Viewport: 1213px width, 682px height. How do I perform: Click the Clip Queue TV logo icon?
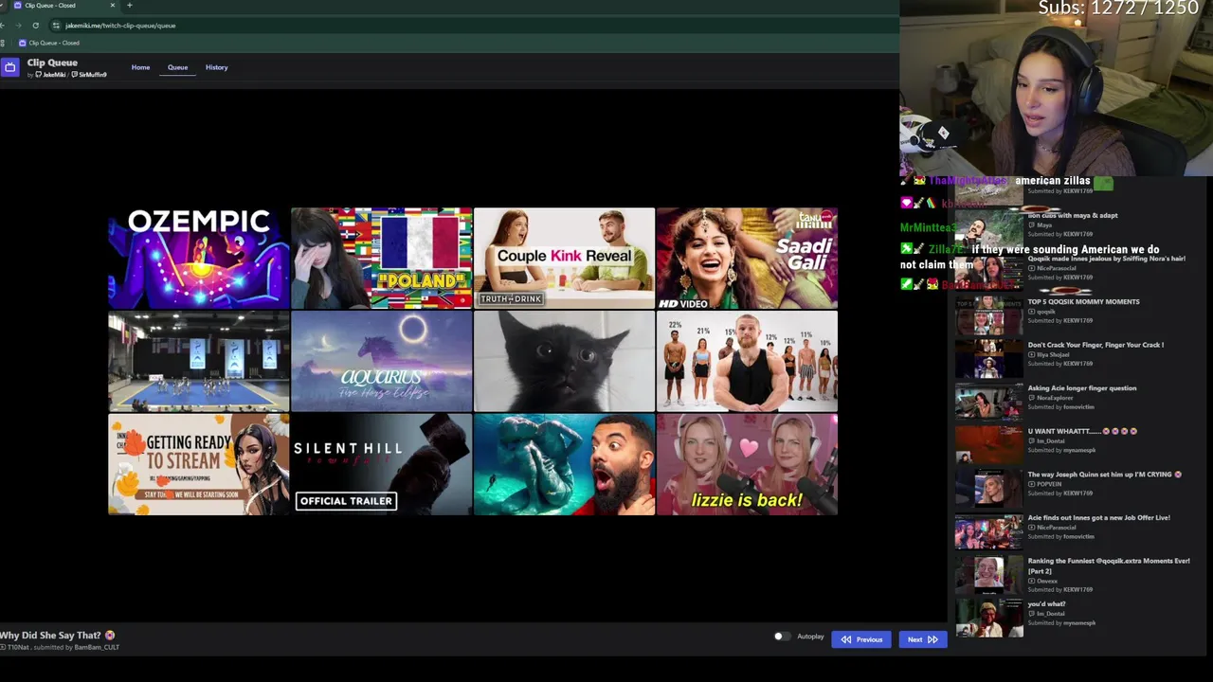[9, 66]
